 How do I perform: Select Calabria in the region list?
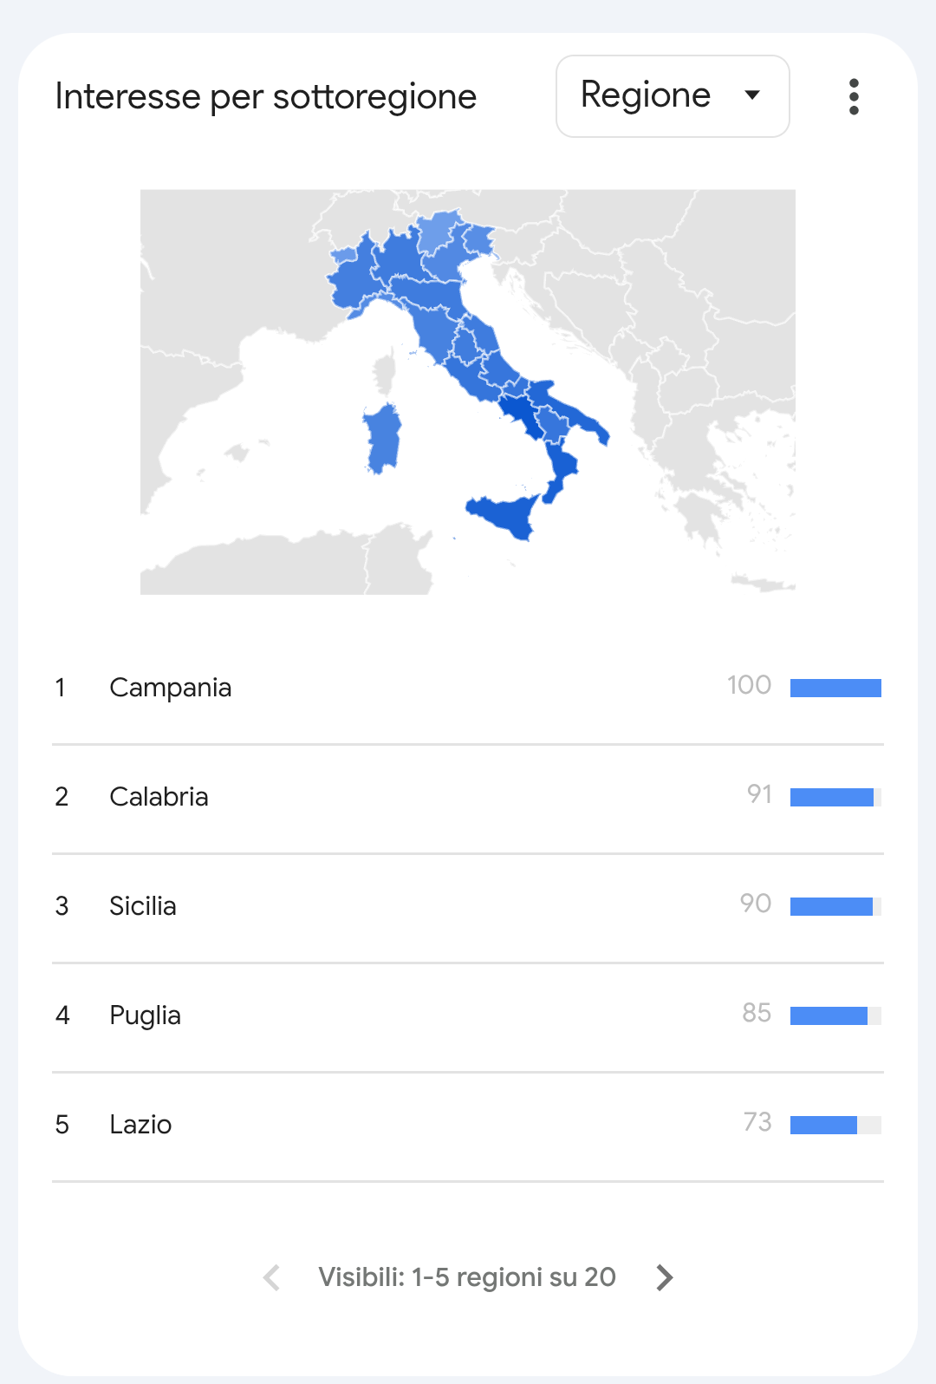(468, 799)
